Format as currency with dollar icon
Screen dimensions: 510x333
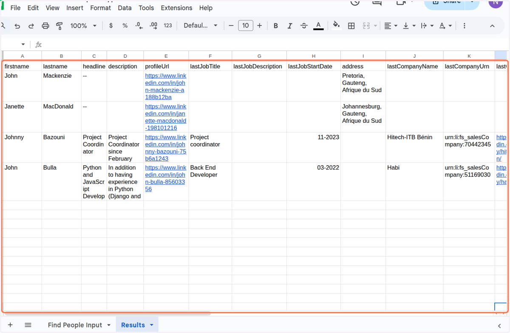111,25
